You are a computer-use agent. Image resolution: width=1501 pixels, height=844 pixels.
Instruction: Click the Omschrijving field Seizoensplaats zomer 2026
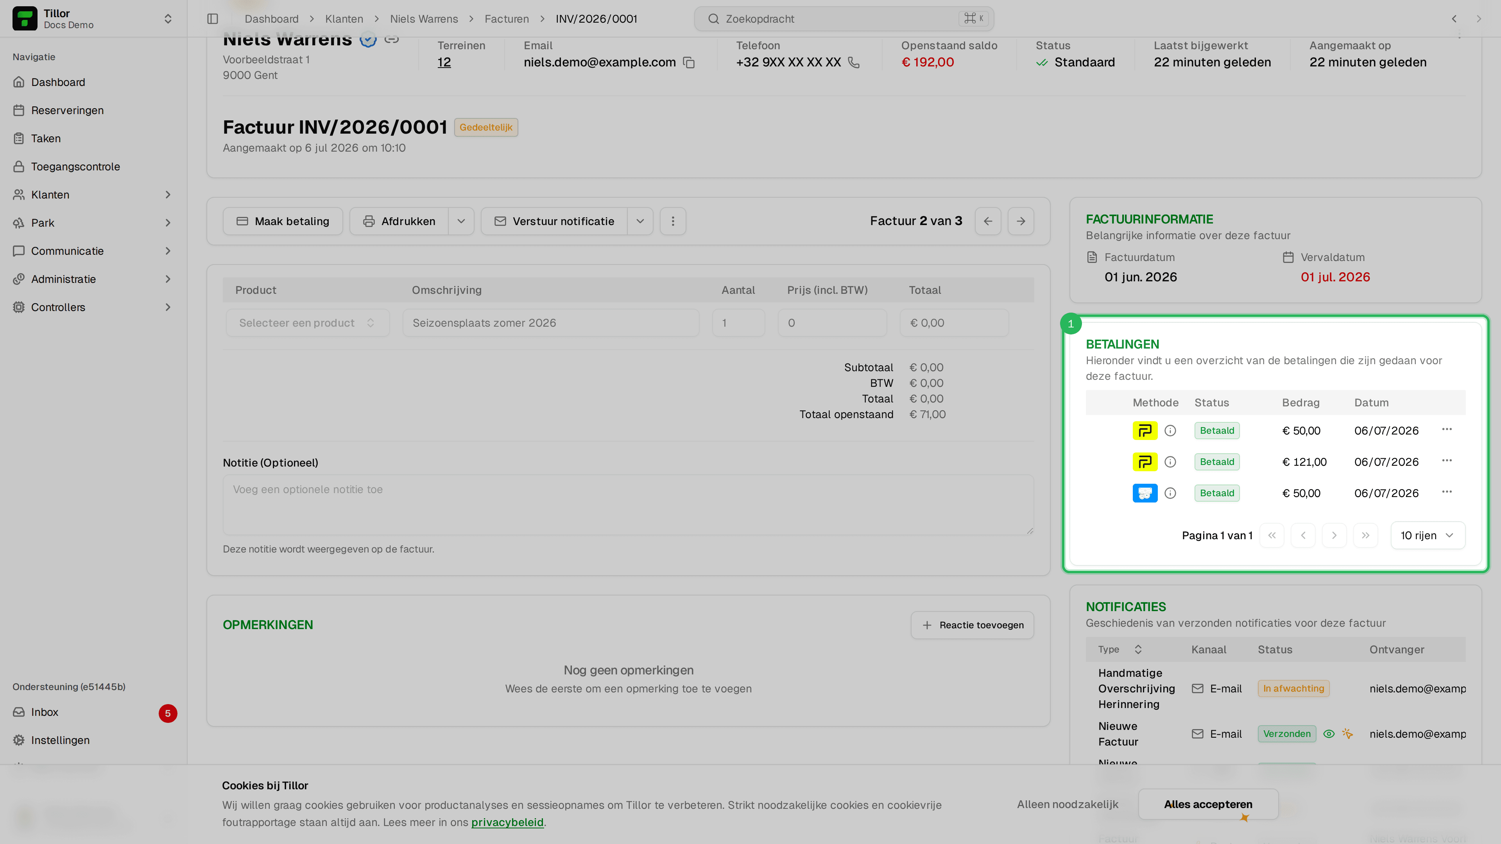pyautogui.click(x=551, y=323)
